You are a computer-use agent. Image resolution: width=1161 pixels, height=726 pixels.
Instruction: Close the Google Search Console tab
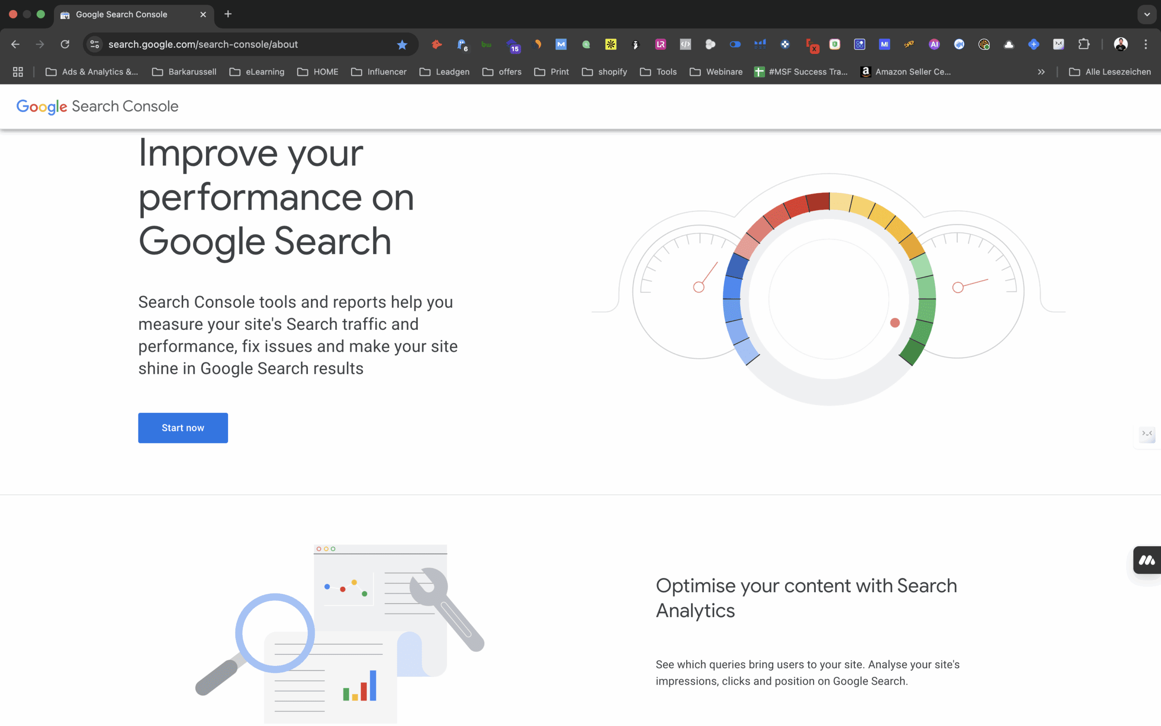pyautogui.click(x=203, y=15)
